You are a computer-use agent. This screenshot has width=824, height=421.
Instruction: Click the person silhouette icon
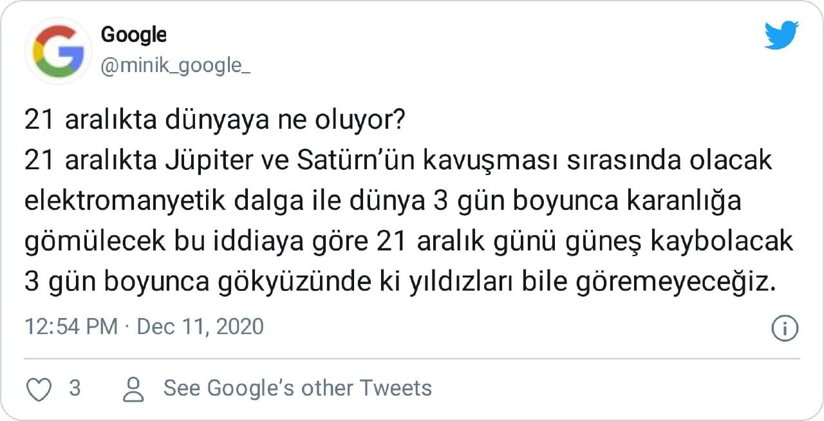click(134, 388)
